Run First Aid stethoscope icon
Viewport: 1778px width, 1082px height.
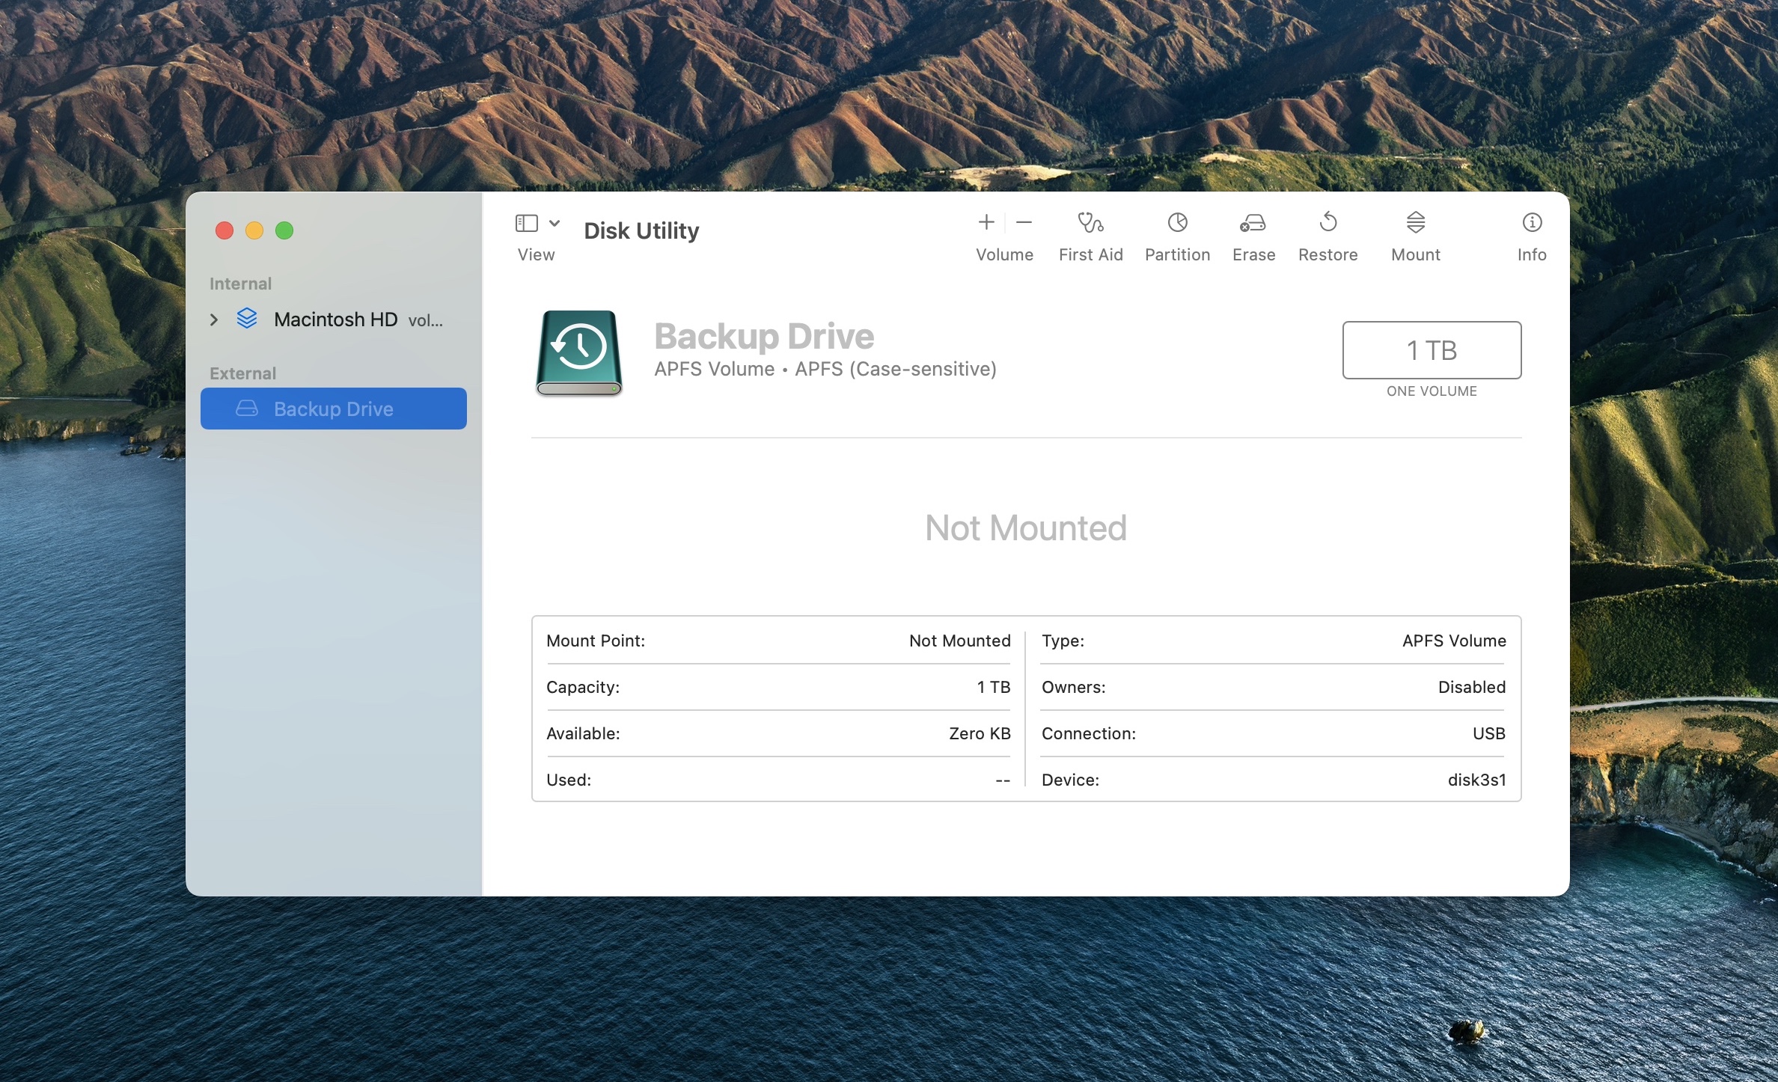[1090, 222]
